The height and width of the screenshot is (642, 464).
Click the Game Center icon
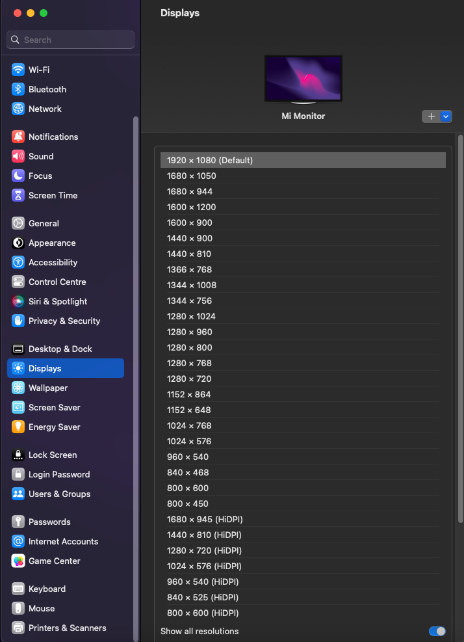point(18,561)
